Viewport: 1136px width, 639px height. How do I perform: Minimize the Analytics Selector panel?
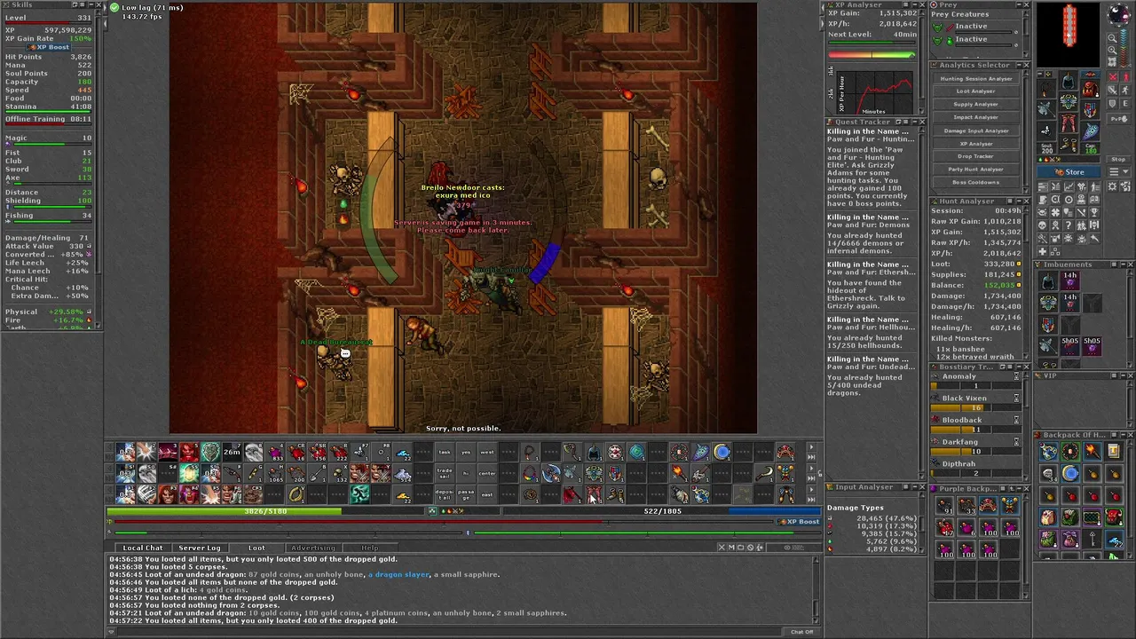point(1019,65)
